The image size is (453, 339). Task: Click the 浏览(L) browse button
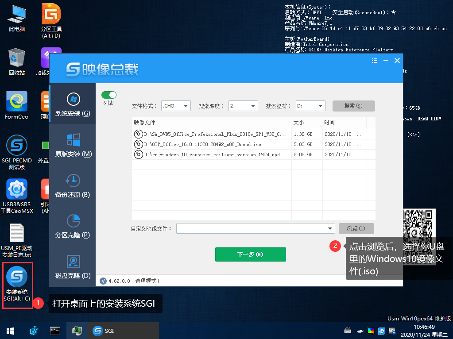pyautogui.click(x=356, y=228)
